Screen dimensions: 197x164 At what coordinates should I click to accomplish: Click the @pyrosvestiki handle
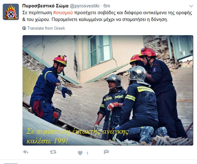pos(84,6)
